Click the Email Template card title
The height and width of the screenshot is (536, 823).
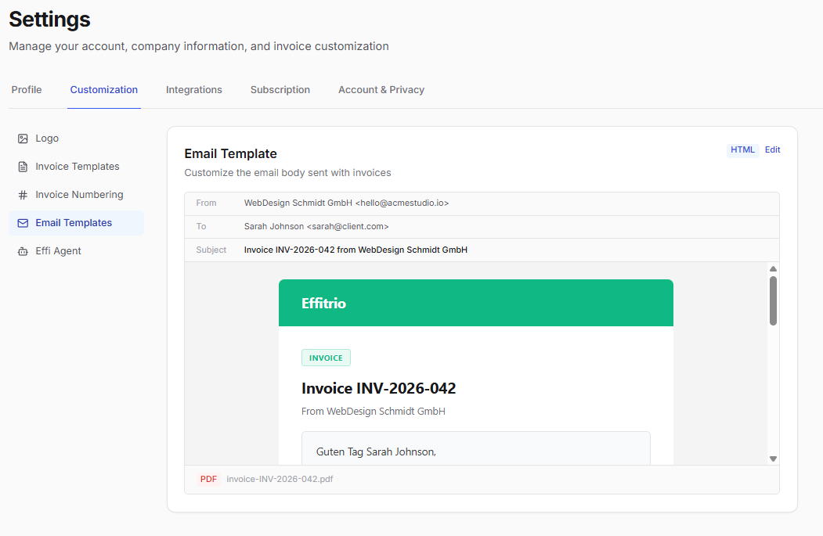(230, 153)
